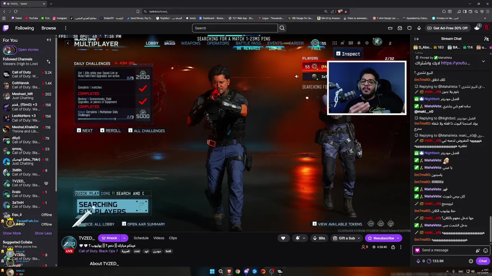Screen dimensions: 492x276
Task: Click the channel points balance icon
Action: click(x=429, y=261)
